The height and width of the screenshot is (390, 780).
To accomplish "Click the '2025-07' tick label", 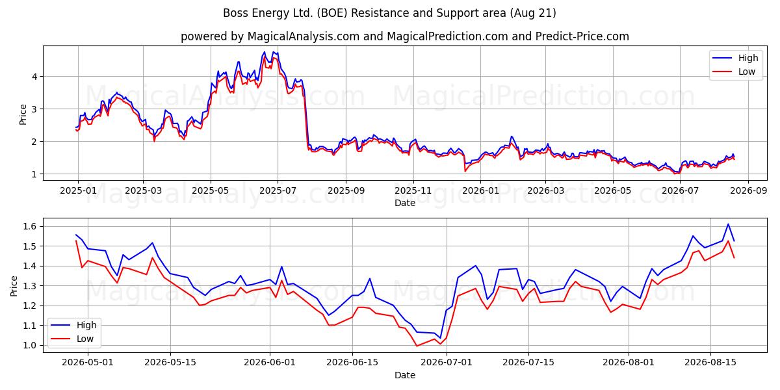I will pyautogui.click(x=278, y=190).
